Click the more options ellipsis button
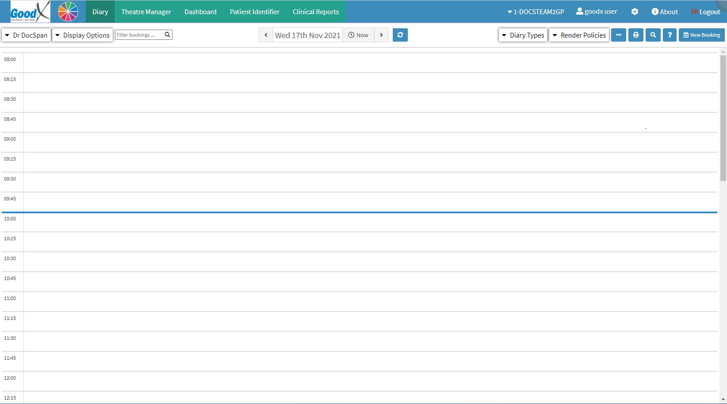Image resolution: width=727 pixels, height=404 pixels. (x=618, y=35)
